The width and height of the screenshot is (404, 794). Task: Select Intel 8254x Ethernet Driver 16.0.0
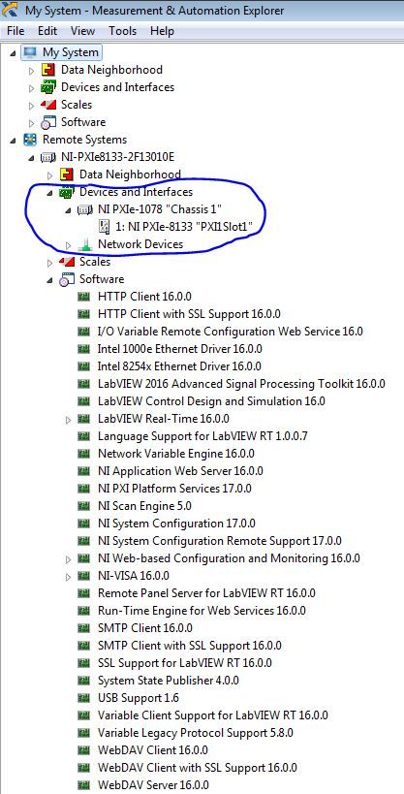click(x=179, y=367)
